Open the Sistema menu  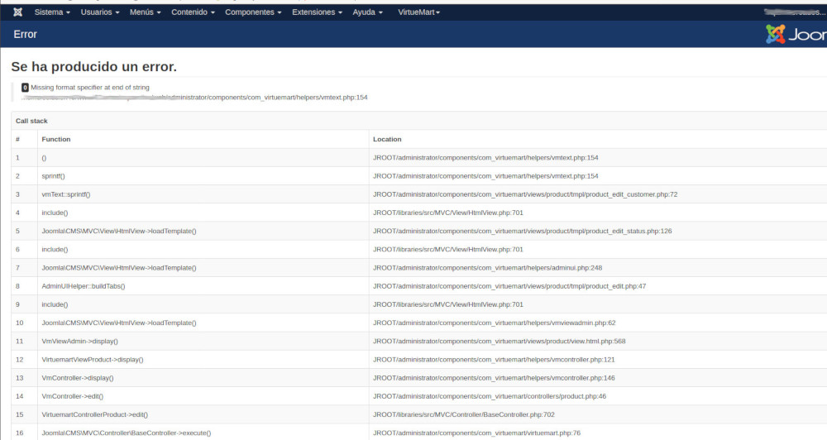pyautogui.click(x=52, y=12)
